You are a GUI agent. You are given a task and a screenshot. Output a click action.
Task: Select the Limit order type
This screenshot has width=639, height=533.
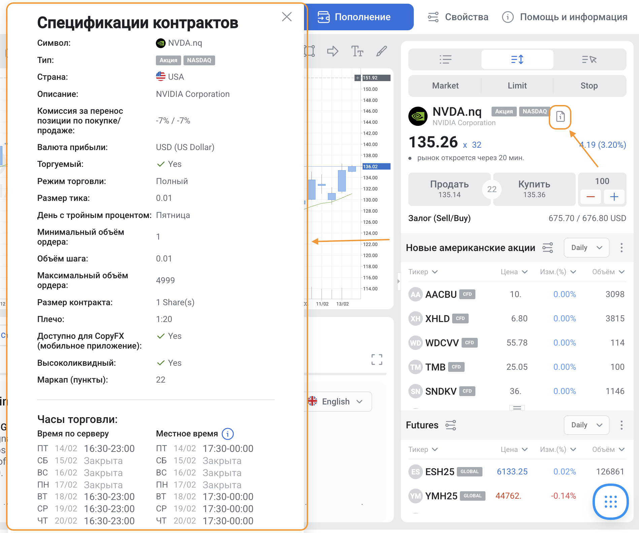click(x=517, y=85)
